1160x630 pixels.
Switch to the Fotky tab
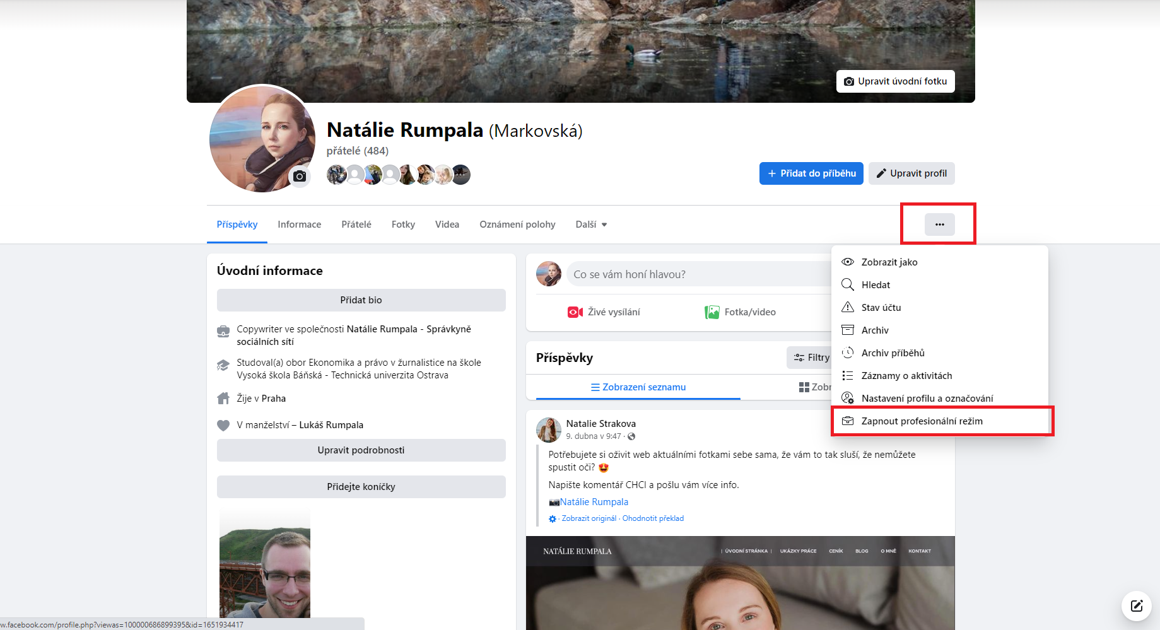coord(403,225)
